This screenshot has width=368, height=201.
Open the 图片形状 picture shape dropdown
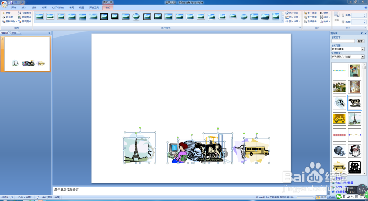293,13
